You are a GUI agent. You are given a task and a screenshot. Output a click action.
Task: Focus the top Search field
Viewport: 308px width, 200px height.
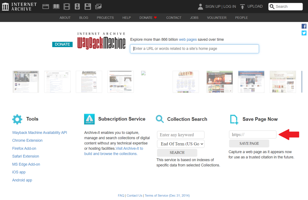(x=285, y=7)
